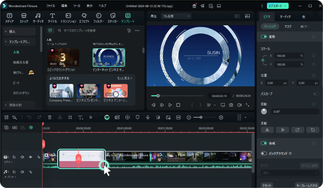Click the リセット button
Image resolution: width=323 pixels, height=188 pixels.
267,185
